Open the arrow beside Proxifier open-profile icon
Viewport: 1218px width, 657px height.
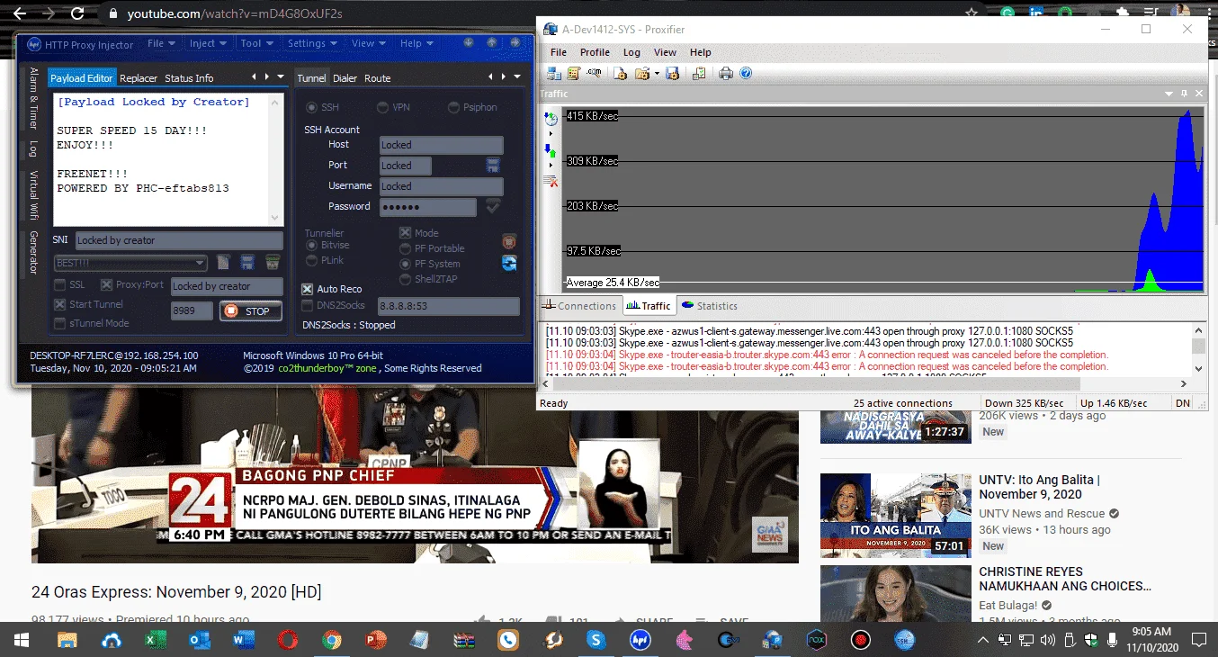[657, 74]
